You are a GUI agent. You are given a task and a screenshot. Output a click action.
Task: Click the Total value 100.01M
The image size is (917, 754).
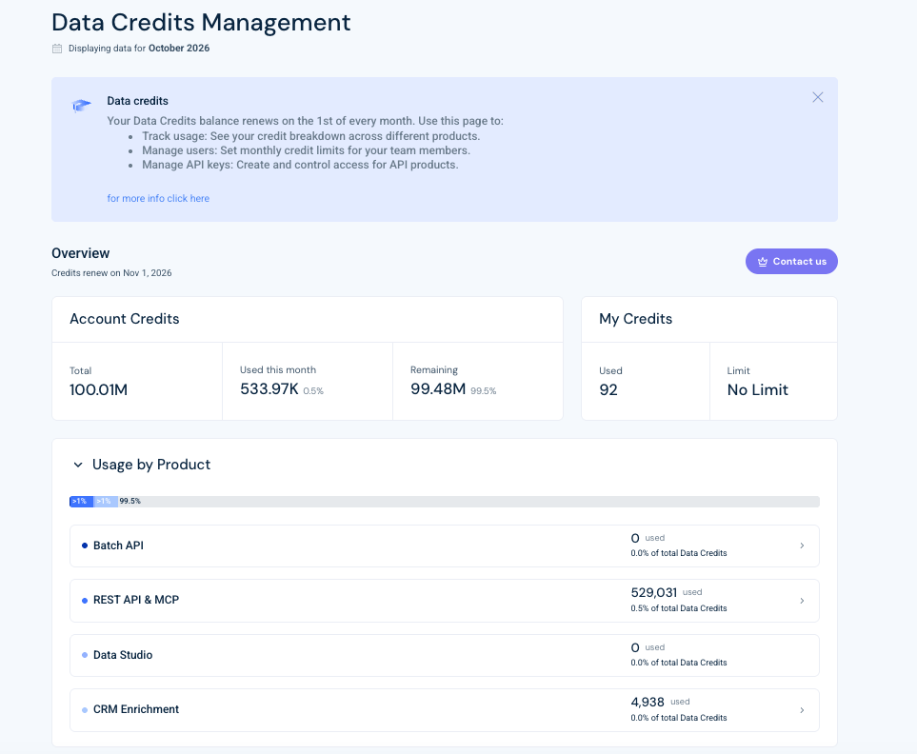[x=98, y=390]
